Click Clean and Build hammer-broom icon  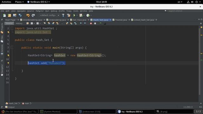click(x=69, y=16)
